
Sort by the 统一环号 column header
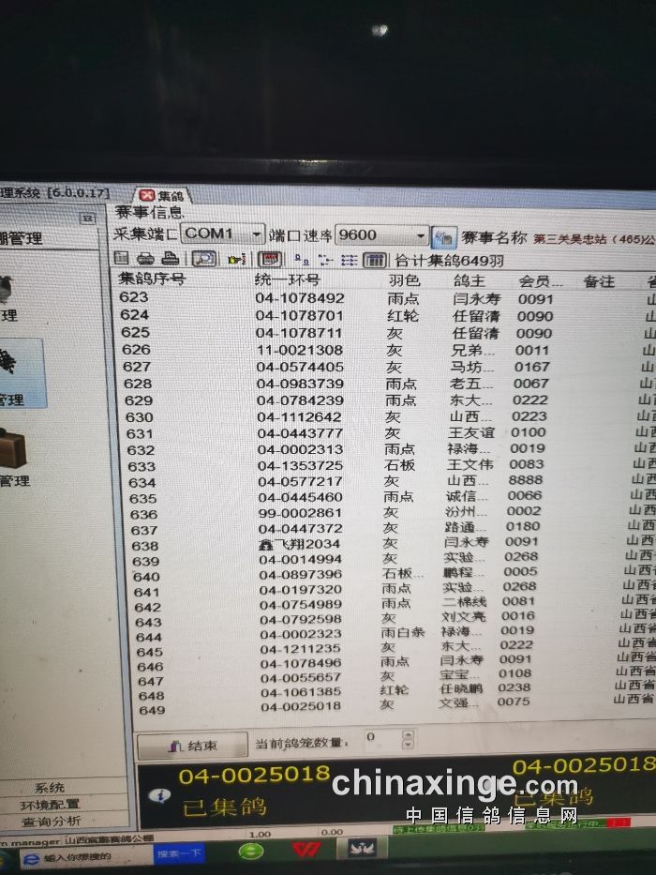point(289,279)
